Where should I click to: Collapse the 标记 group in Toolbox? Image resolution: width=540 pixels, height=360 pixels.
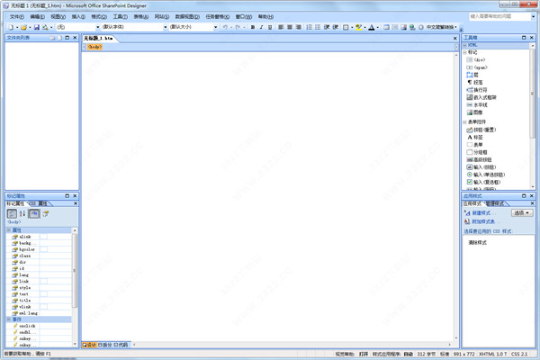pyautogui.click(x=464, y=52)
